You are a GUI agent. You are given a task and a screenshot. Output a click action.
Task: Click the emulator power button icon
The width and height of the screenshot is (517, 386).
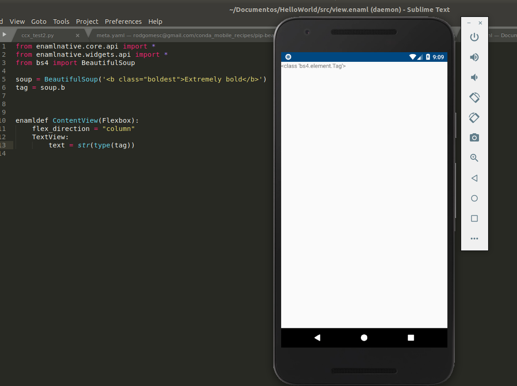(474, 37)
